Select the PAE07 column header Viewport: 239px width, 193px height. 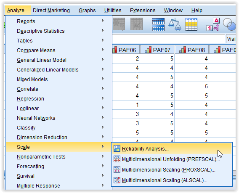[157, 50]
